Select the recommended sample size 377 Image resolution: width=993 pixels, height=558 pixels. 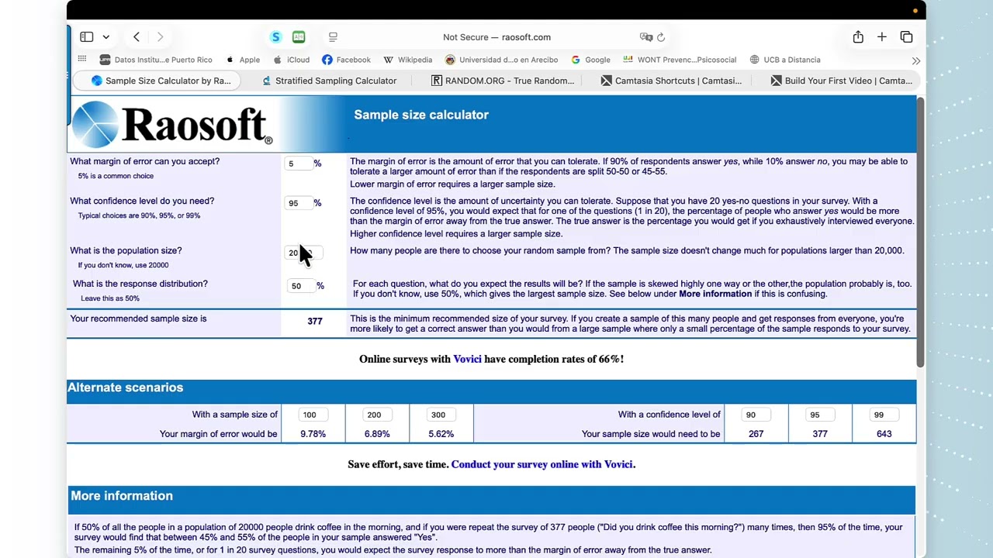314,321
